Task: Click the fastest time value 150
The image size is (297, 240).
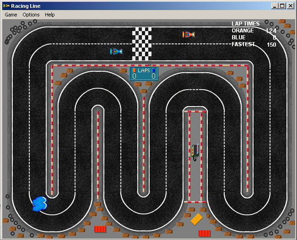Action: [271, 45]
